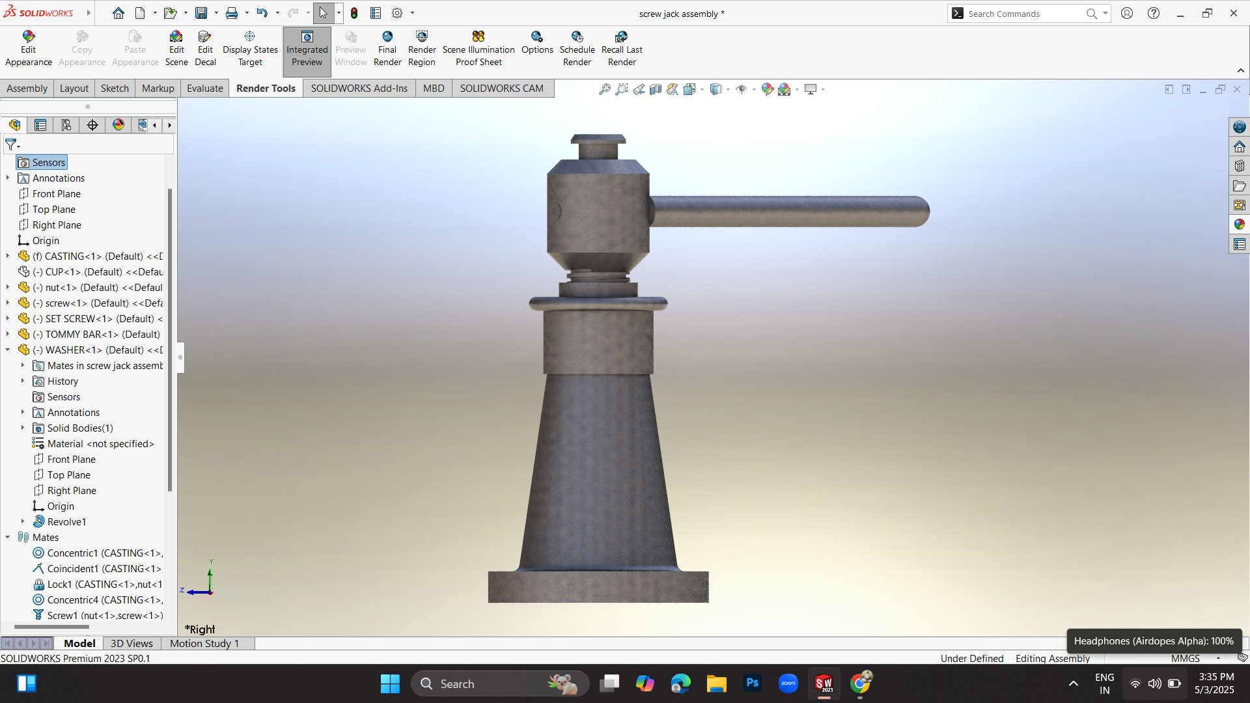The image size is (1250, 703).
Task: Switch to the SOLIDWORKS CAM tab
Action: click(502, 89)
